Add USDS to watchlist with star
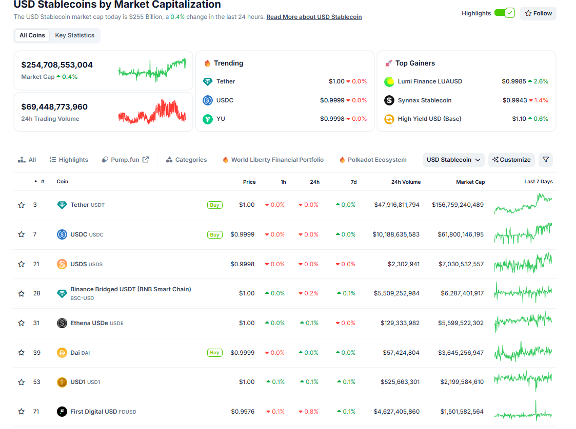 point(22,264)
